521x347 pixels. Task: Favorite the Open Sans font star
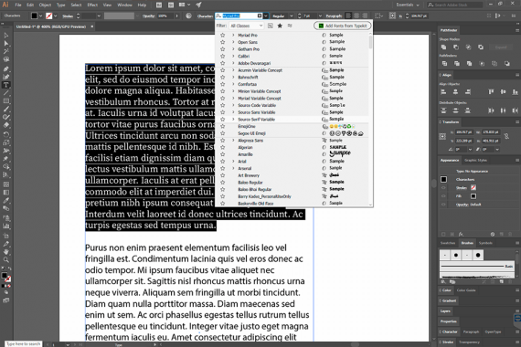click(223, 42)
